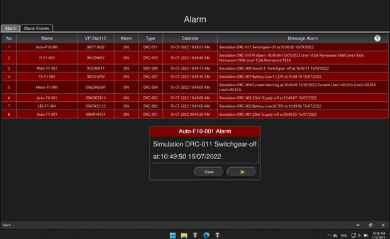Viewport: 390px width, 239px height.
Task: Select the Auto-F6-001 name cell
Action: click(x=47, y=97)
